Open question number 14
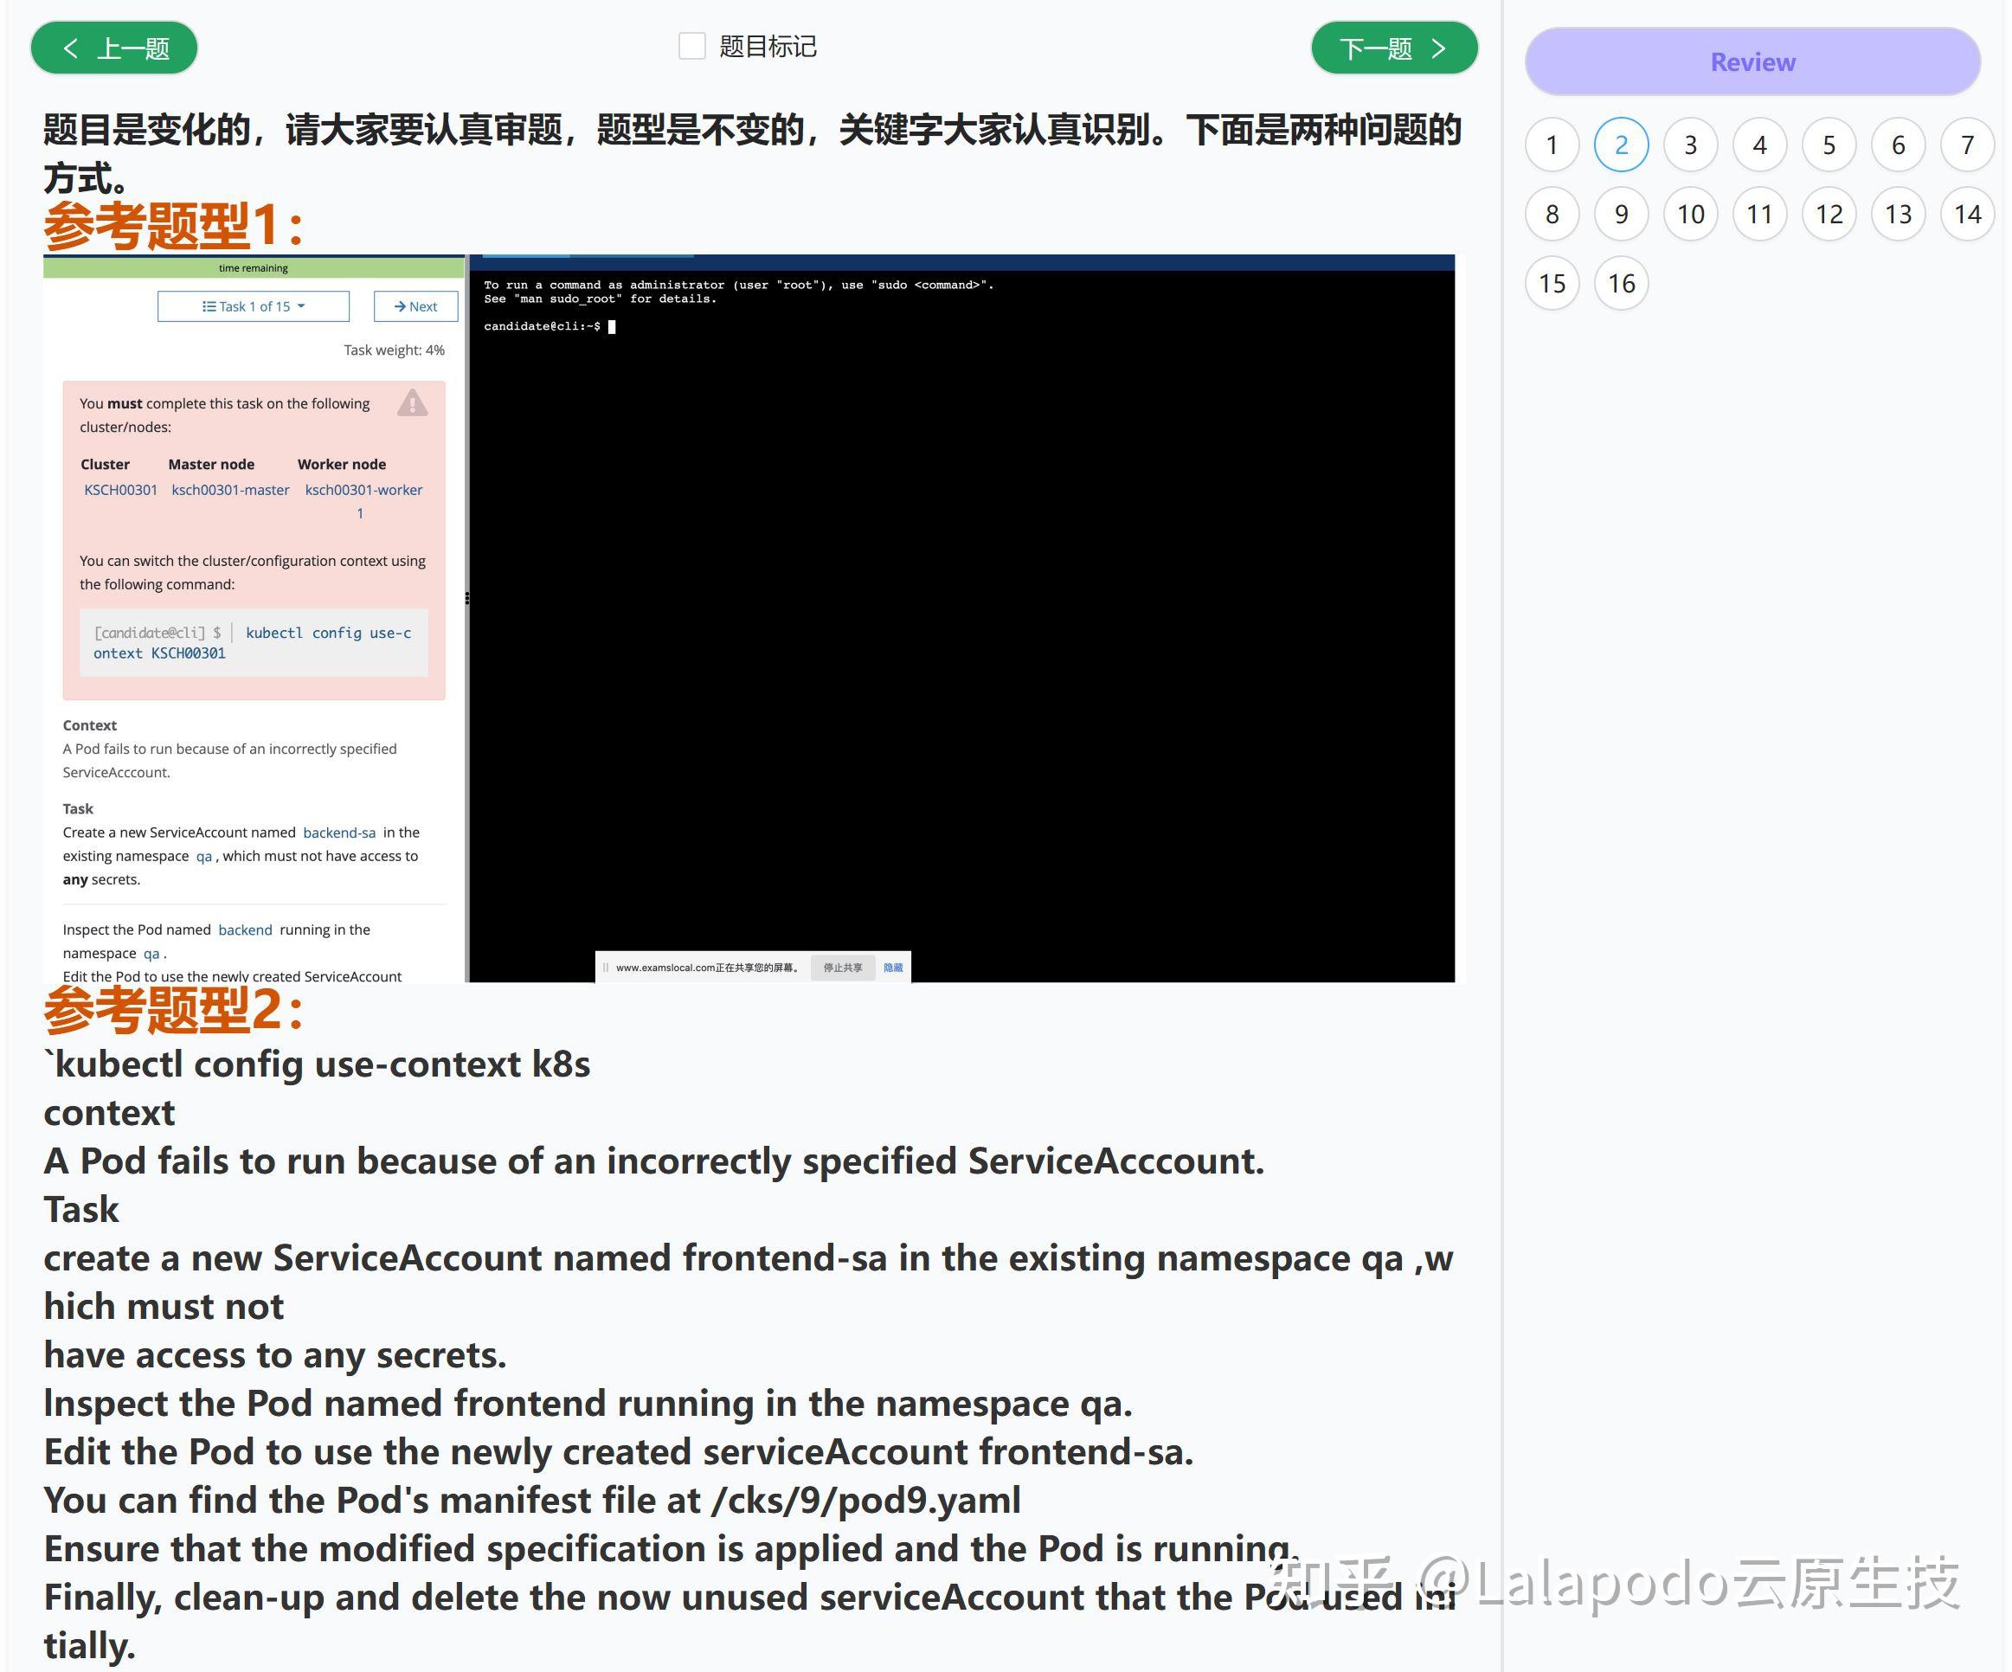Viewport: 2012px width, 1672px height. click(x=1966, y=214)
